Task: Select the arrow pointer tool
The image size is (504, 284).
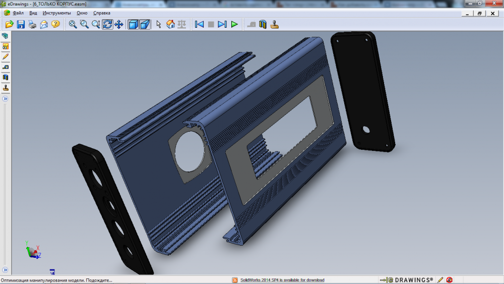Action: (x=158, y=24)
